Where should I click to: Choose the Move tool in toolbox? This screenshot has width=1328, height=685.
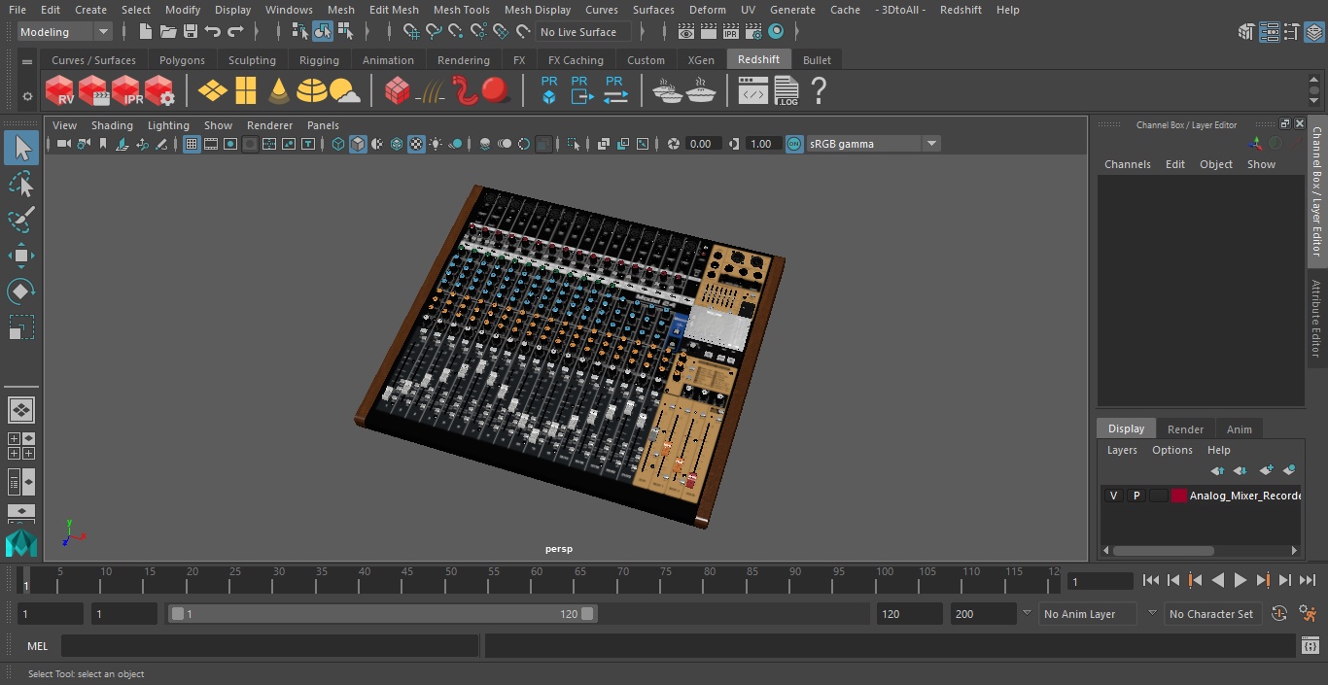[x=20, y=256]
